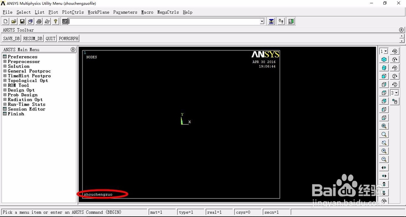Screen dimensions: 406x217
Task: Click the ANSYS Toolbar scroll up arrow
Action: coord(402,36)
